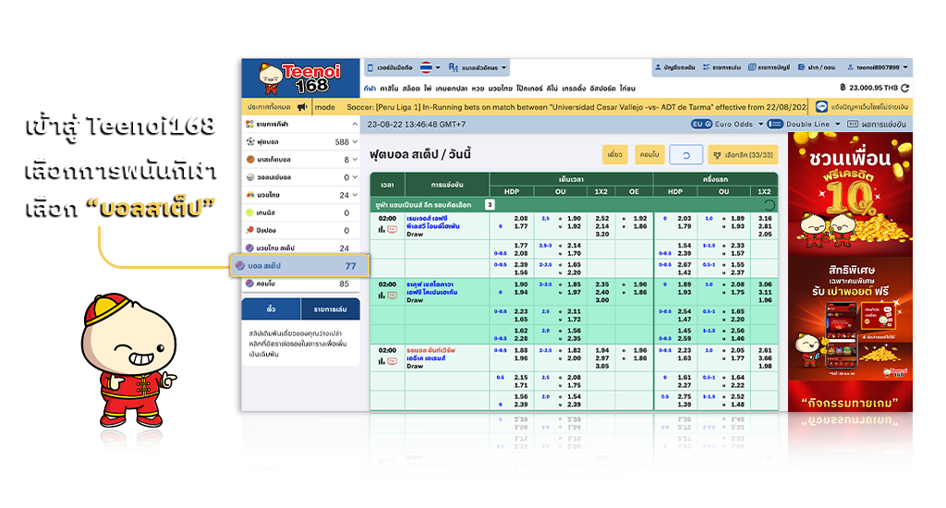The width and height of the screenshot is (946, 508).
Task: Switch to the ตั๋ว bet slip tab
Action: click(271, 308)
